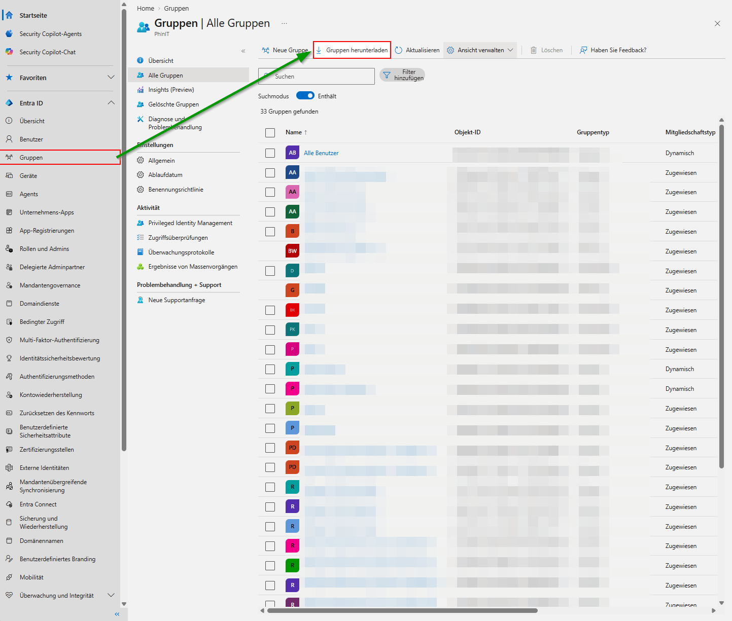Check the box next to the pink AA avatar

(x=270, y=192)
